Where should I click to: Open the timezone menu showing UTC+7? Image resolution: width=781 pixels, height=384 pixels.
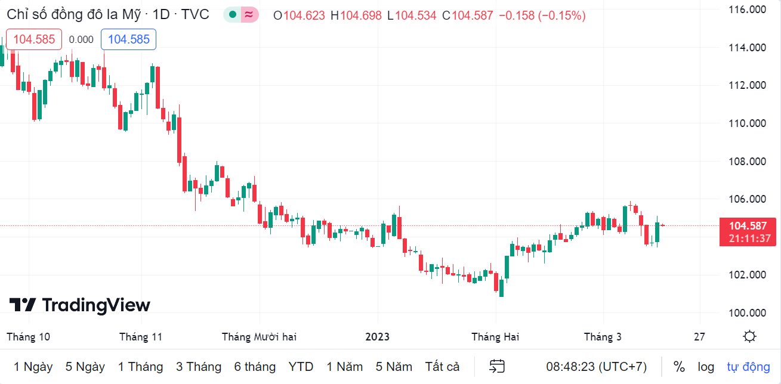[596, 366]
